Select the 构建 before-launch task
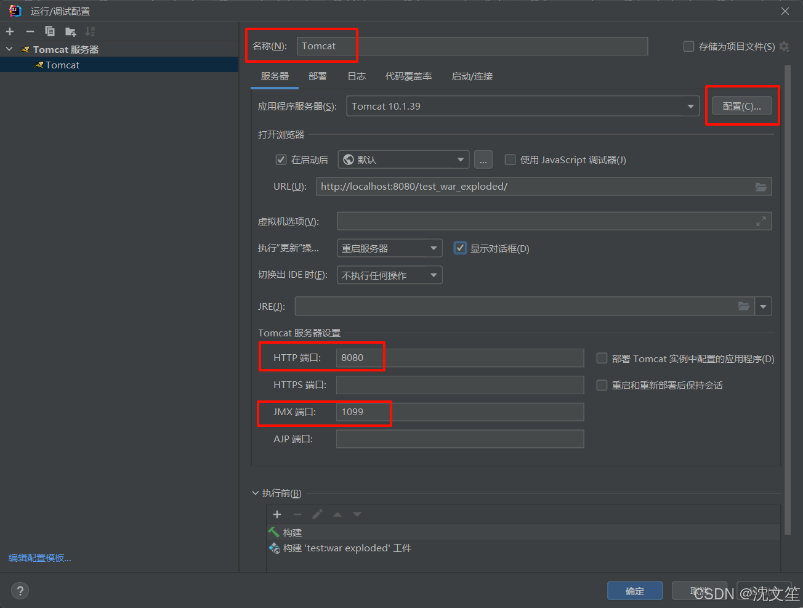Screen dimensions: 803x608 click(x=523, y=532)
